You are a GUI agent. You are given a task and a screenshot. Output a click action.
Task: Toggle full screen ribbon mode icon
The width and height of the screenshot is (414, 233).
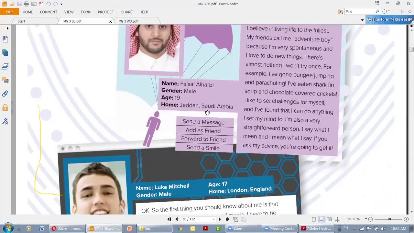click(377, 3)
